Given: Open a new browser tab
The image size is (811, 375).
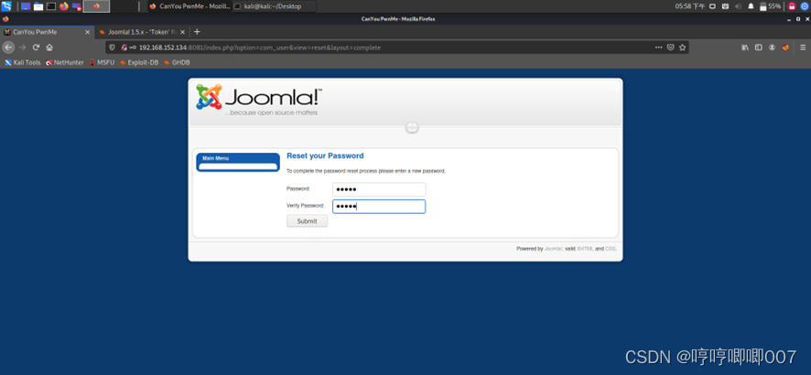Looking at the screenshot, I should tap(197, 31).
